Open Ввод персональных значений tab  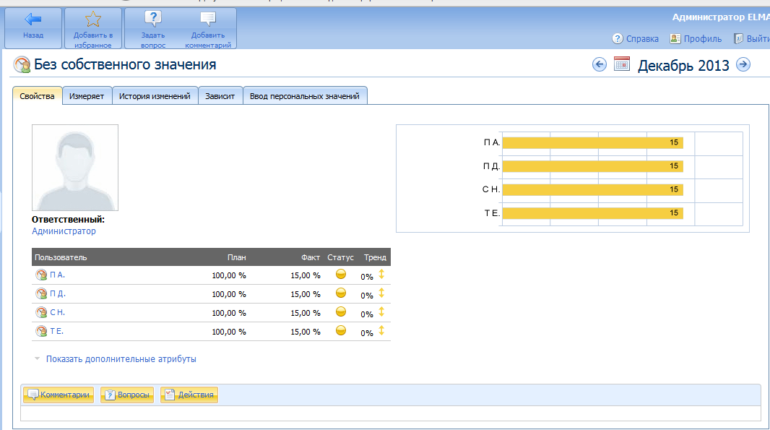point(305,96)
